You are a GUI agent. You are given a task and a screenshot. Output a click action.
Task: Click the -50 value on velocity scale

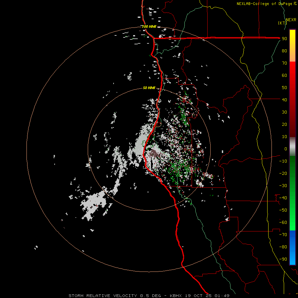pyautogui.click(x=283, y=210)
